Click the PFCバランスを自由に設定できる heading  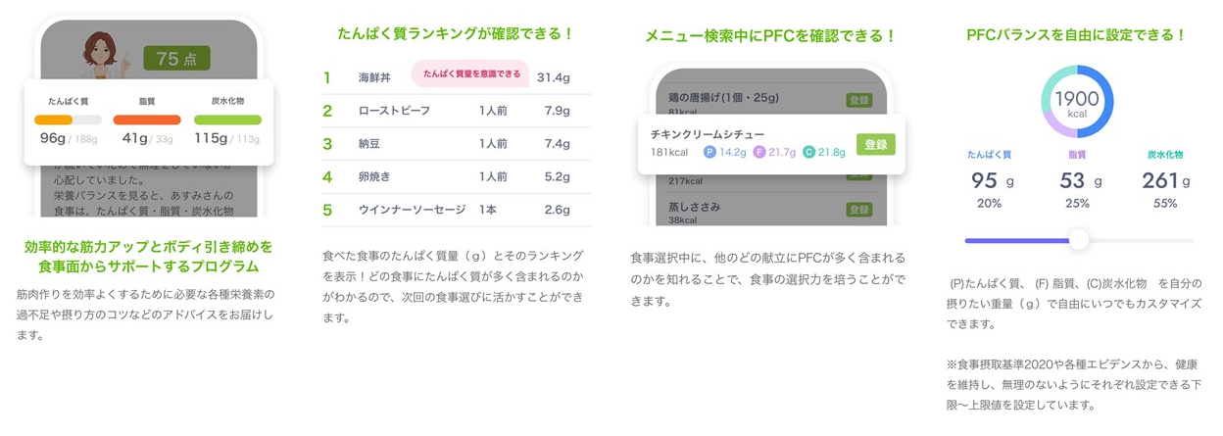1076,34
